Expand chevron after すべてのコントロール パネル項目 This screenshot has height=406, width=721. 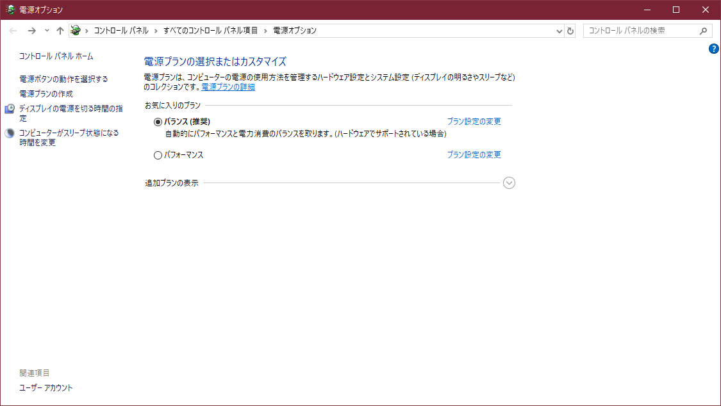265,31
